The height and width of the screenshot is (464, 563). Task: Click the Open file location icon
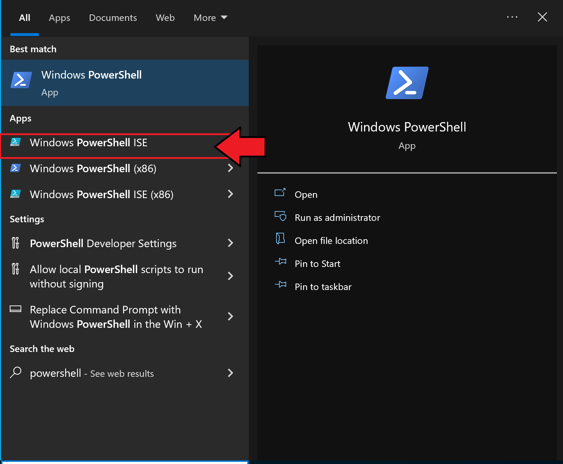[x=280, y=239]
